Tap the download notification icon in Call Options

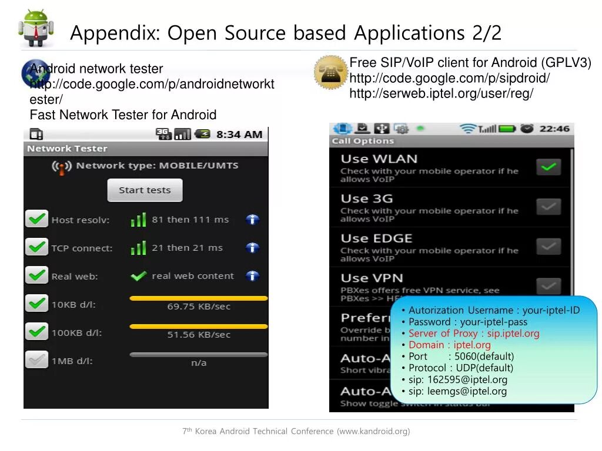point(362,128)
